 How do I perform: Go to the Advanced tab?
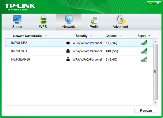click(120, 22)
